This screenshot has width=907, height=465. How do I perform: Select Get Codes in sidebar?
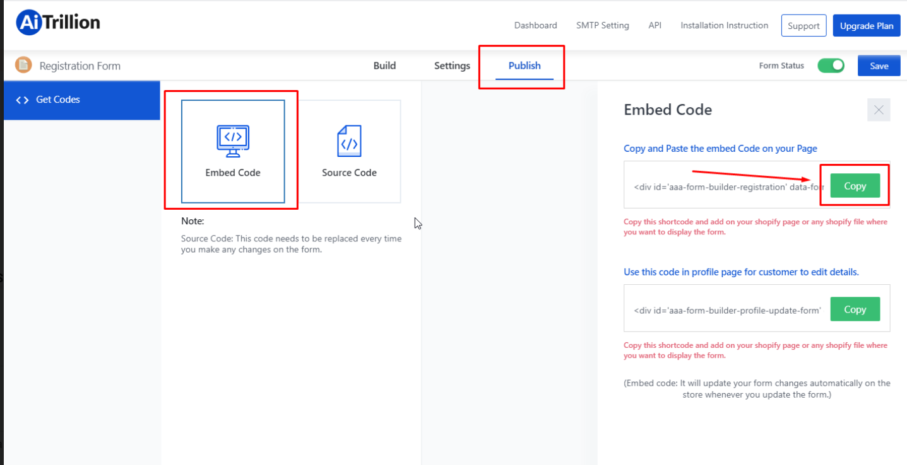point(82,100)
